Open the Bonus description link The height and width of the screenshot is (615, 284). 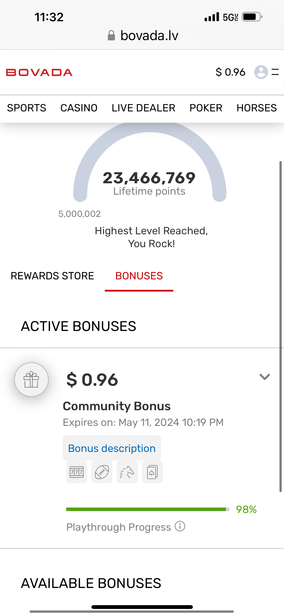pos(112,448)
